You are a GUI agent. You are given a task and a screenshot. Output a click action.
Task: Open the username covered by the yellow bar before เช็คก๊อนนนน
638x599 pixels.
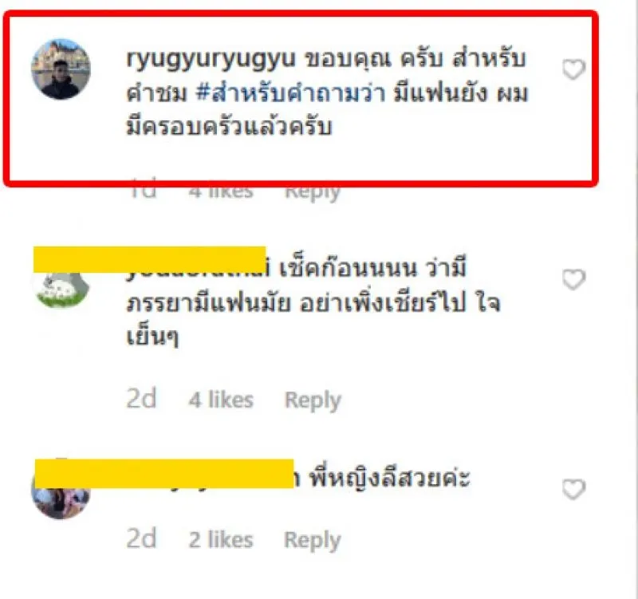pos(150,260)
